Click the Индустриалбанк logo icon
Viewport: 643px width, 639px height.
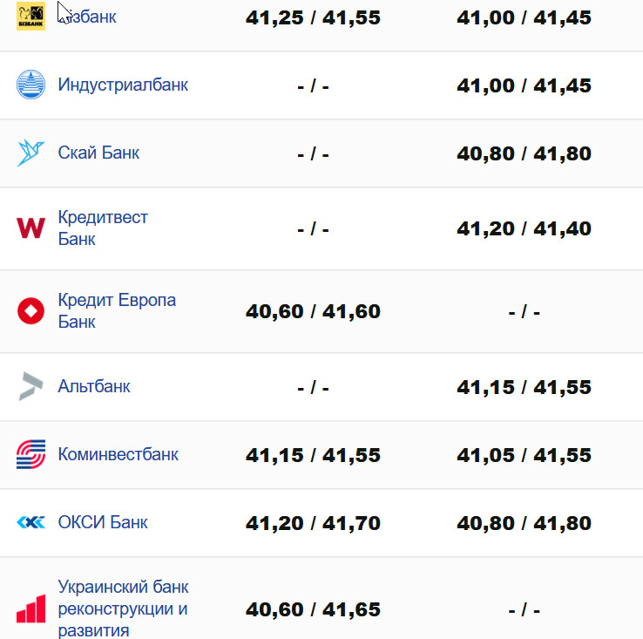click(30, 85)
